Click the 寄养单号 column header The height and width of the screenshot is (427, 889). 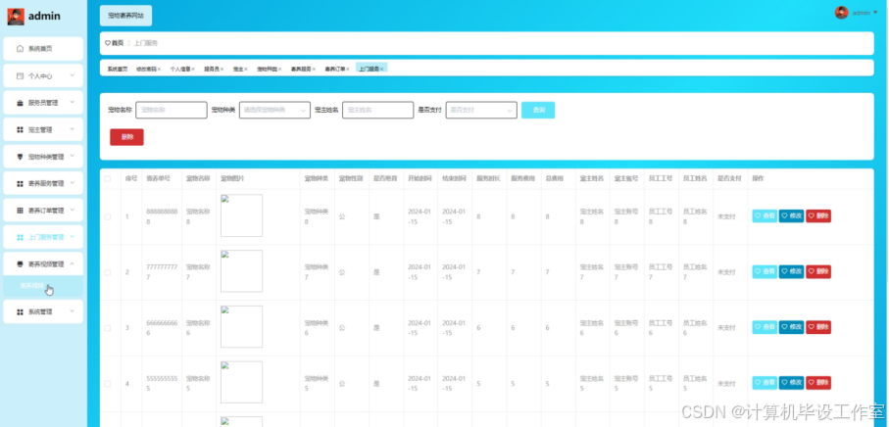pos(158,178)
